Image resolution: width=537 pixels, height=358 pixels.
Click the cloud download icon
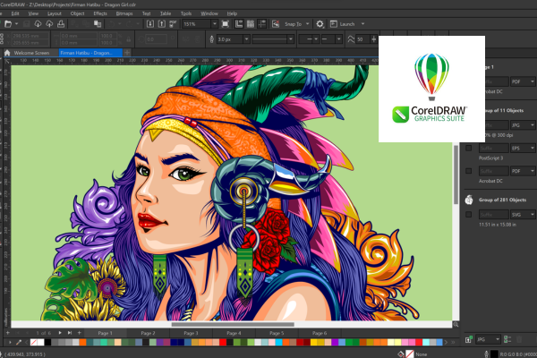(38, 24)
